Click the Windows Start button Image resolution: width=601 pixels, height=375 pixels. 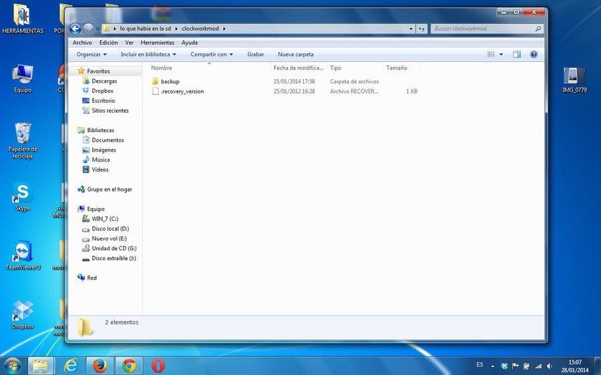click(x=12, y=366)
